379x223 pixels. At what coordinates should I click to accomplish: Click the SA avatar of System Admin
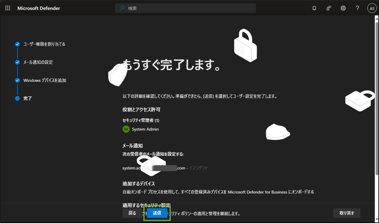point(126,129)
